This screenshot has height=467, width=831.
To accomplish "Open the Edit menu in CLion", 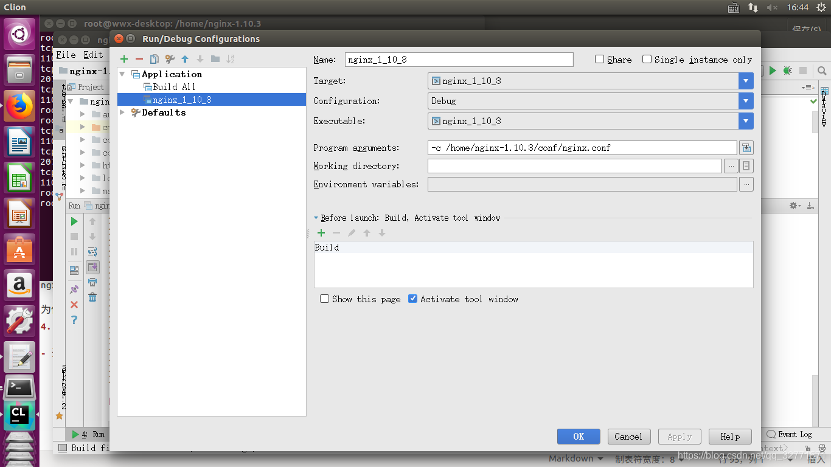I will (x=93, y=55).
